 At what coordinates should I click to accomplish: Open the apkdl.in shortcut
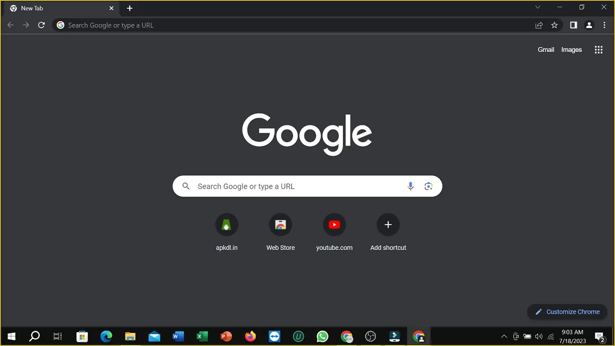[x=227, y=233]
